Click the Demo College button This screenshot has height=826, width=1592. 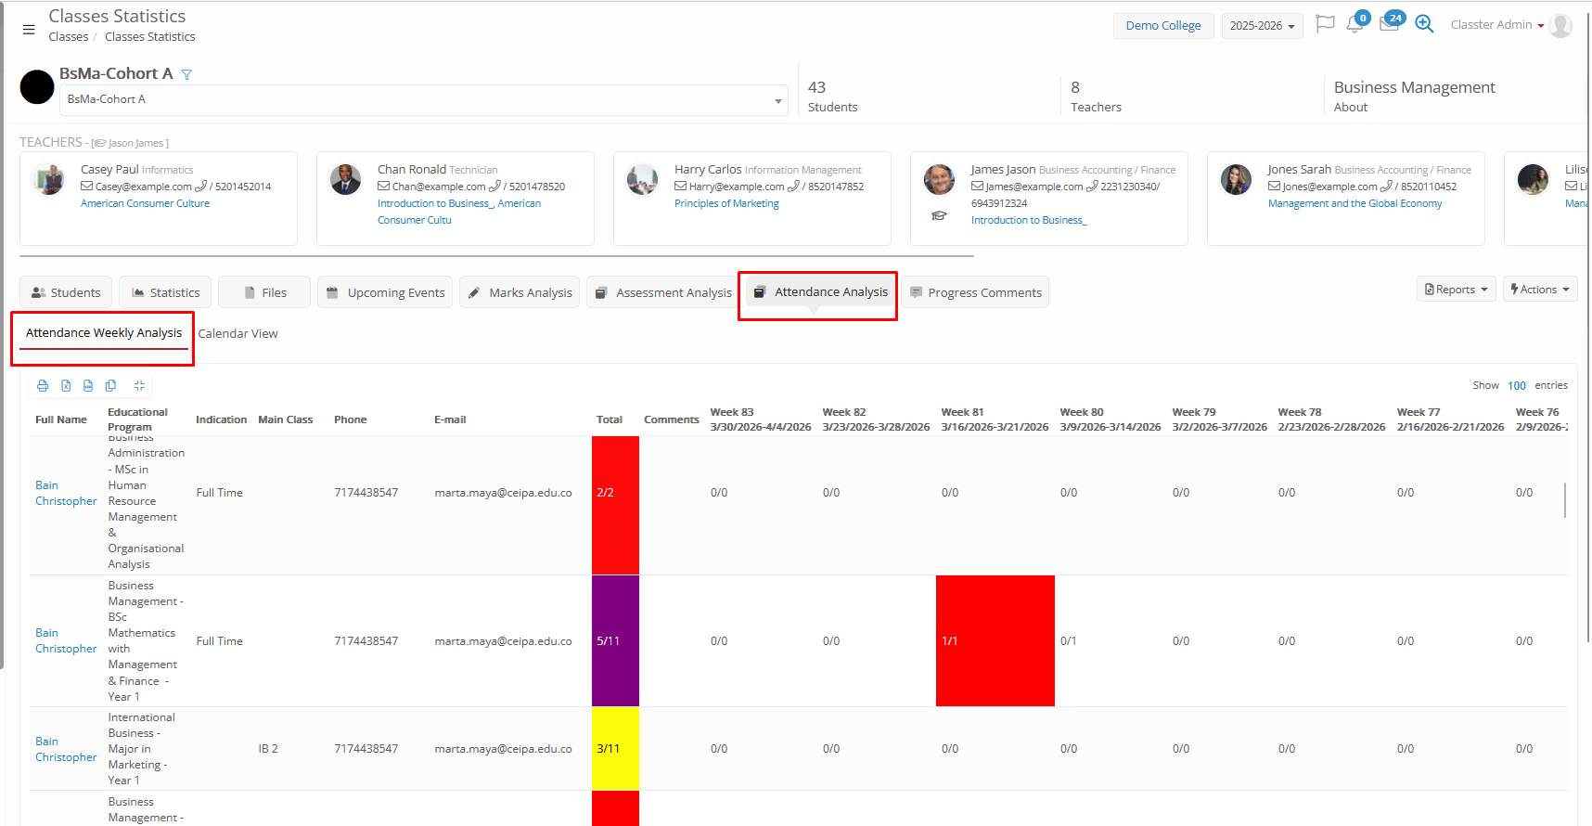click(1162, 26)
